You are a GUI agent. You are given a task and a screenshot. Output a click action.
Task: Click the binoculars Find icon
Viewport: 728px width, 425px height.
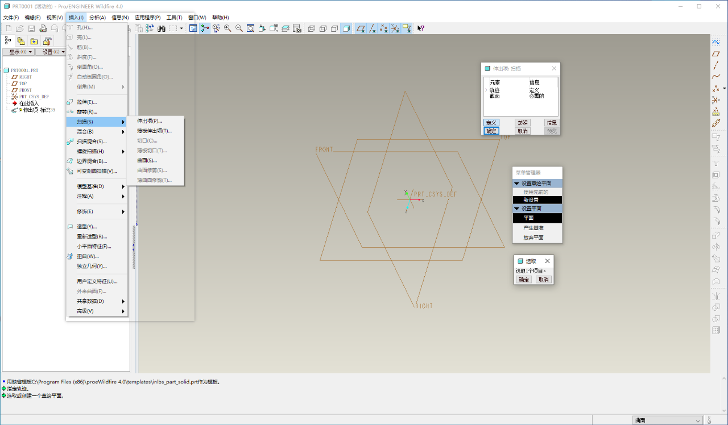coord(162,28)
